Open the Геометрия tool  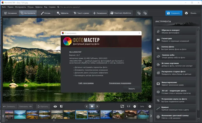[175, 40]
